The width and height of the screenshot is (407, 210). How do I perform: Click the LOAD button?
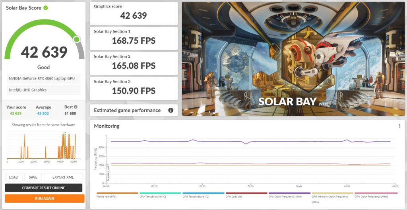[x=14, y=177]
